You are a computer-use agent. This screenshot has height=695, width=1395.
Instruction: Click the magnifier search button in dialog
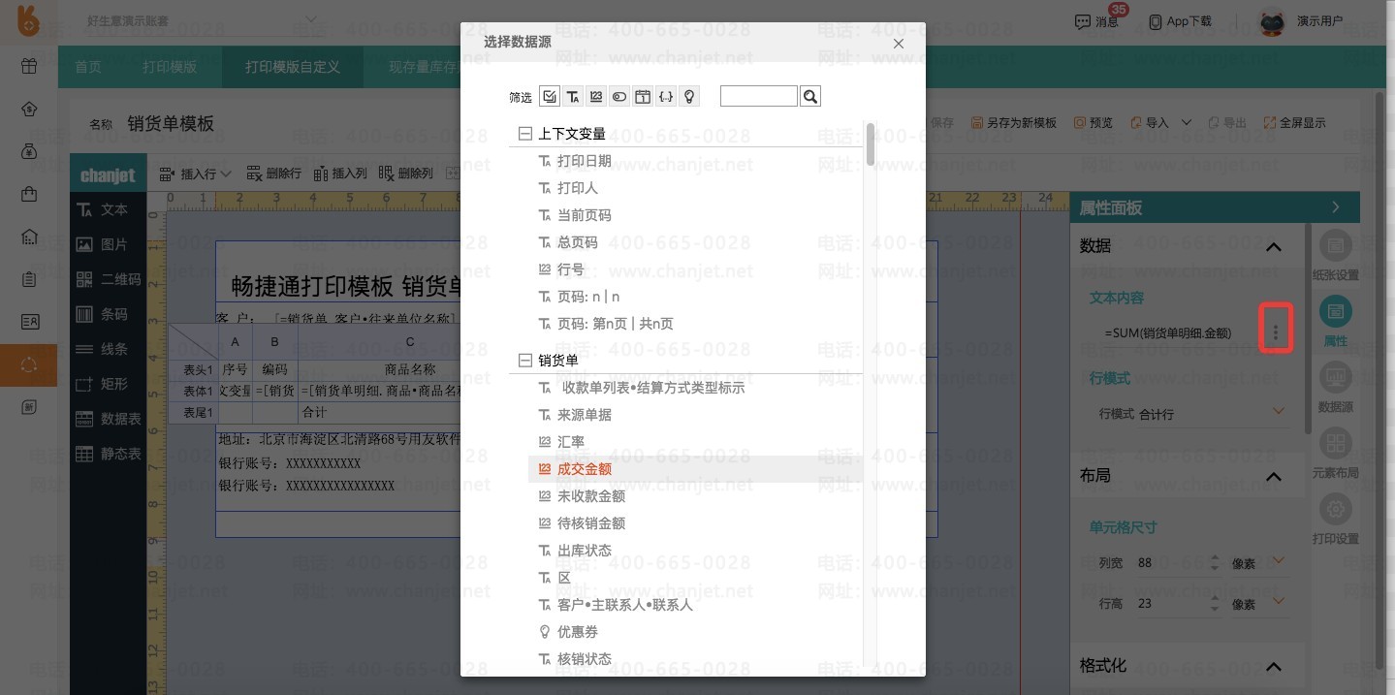(810, 96)
